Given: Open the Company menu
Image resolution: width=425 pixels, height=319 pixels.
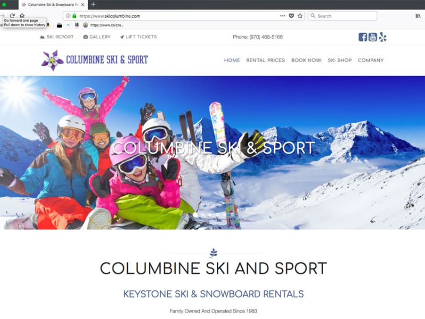Looking at the screenshot, I should click(x=370, y=60).
